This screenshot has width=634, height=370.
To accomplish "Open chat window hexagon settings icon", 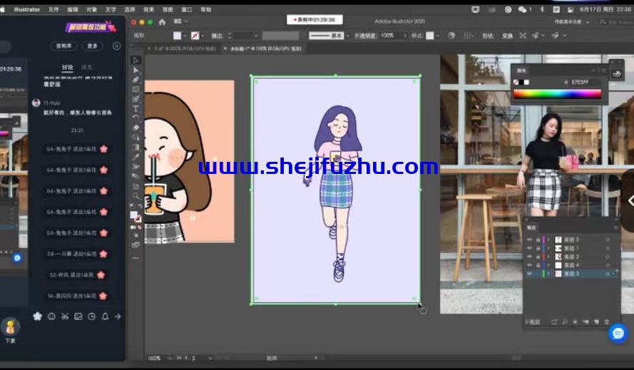I will (116, 46).
